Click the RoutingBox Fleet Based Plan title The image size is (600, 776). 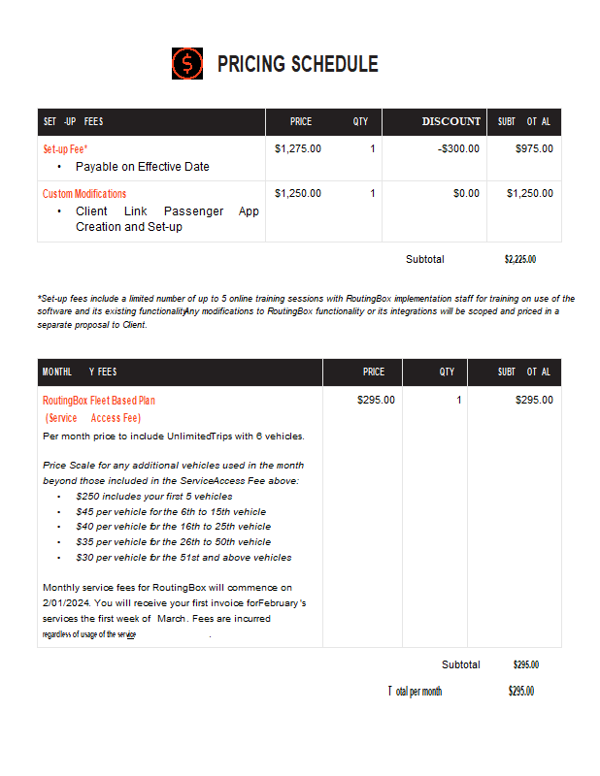[x=99, y=401]
